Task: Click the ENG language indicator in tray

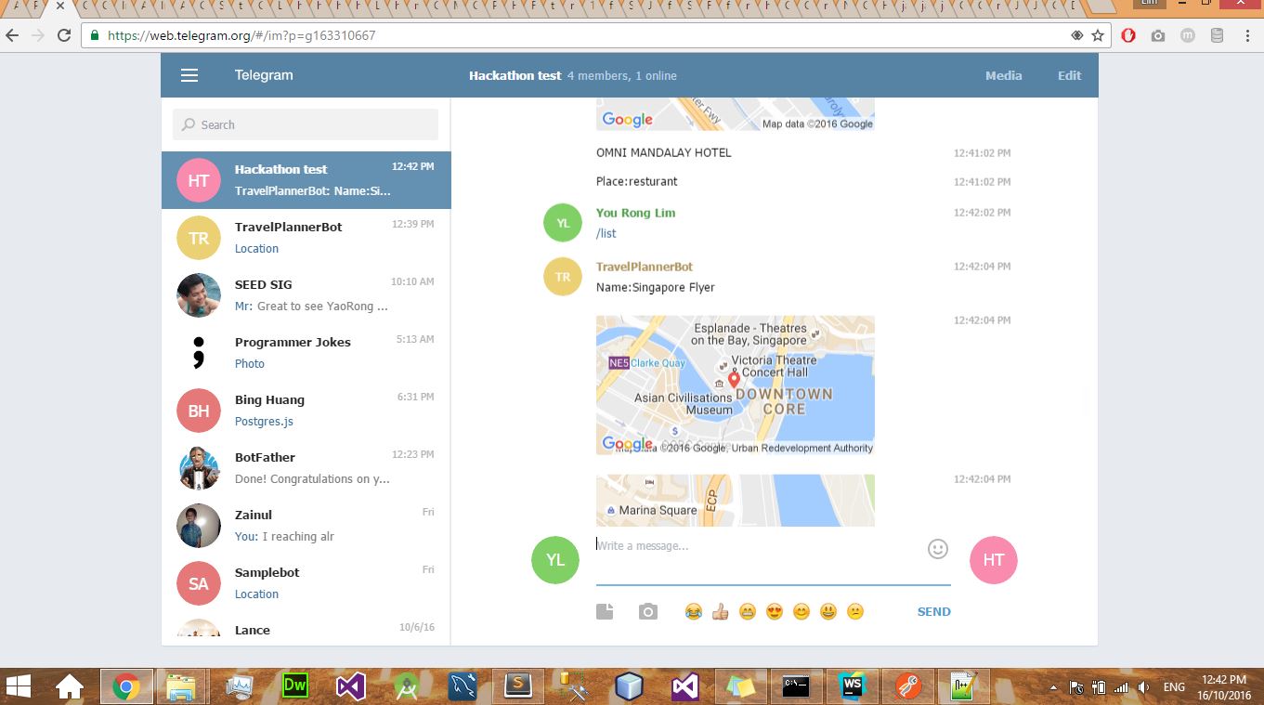Action: 1174,687
